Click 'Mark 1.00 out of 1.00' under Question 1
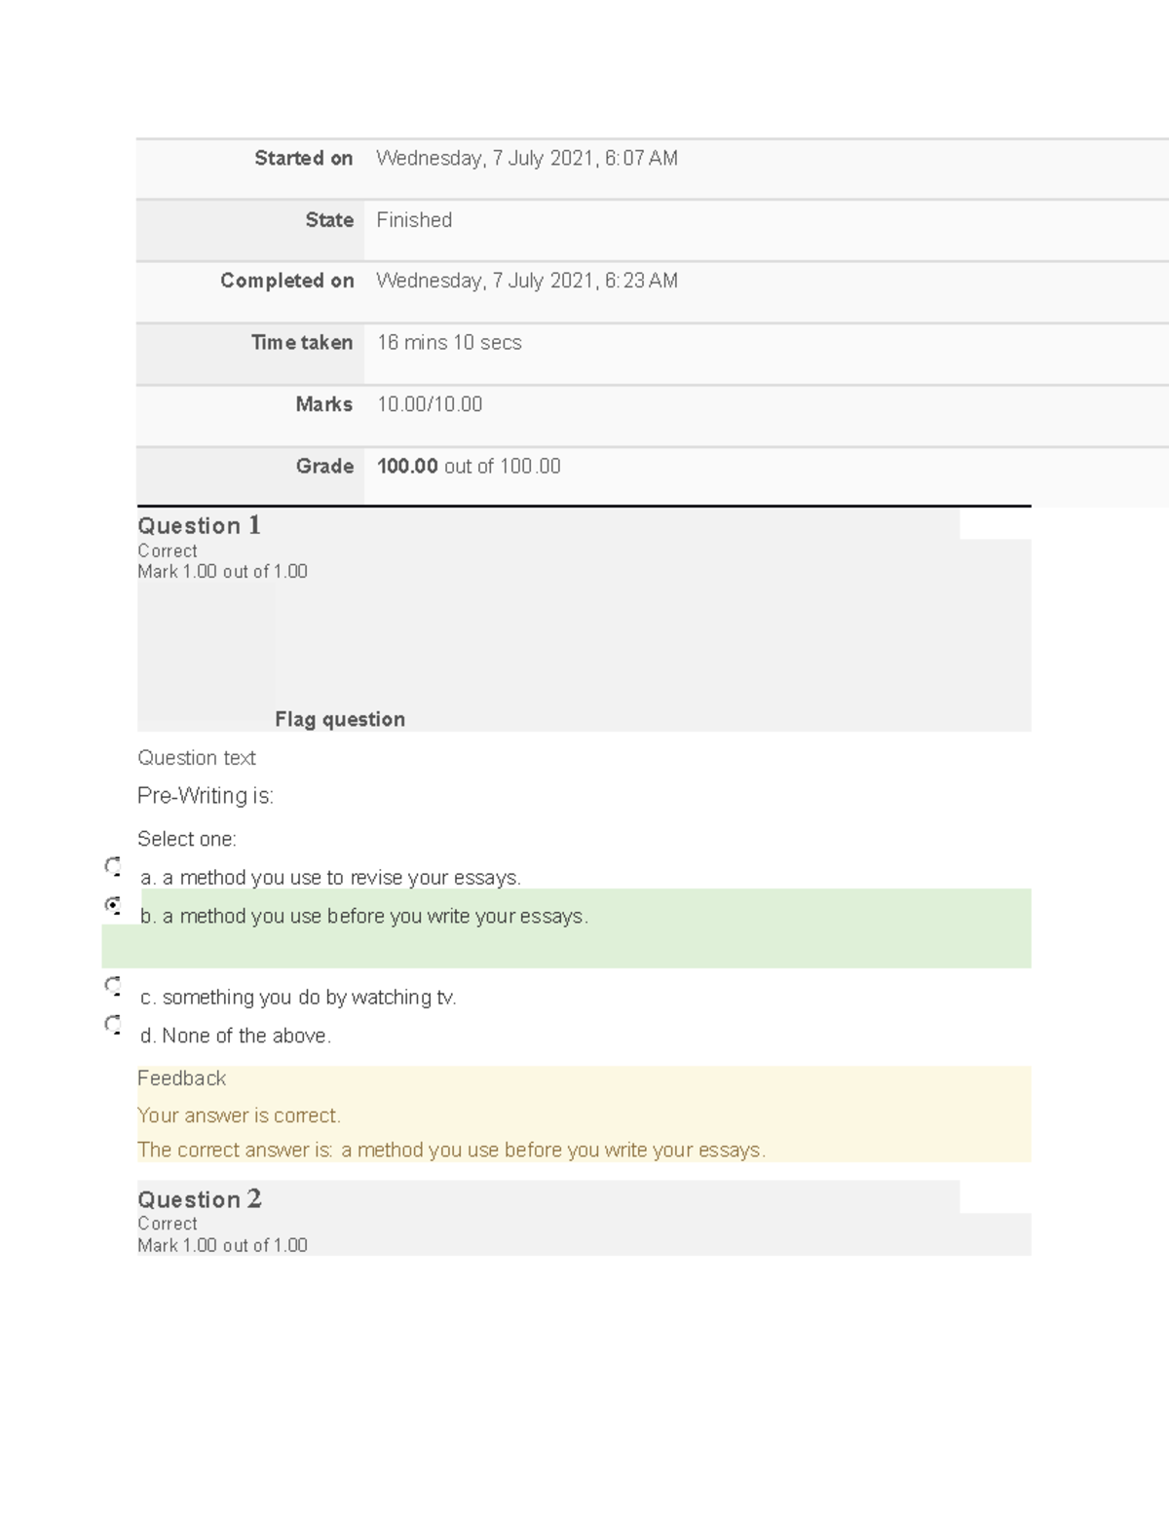1169x1513 pixels. coord(222,572)
